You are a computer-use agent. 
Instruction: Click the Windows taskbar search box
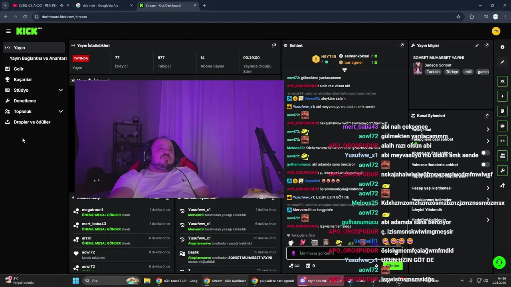click(x=111, y=281)
